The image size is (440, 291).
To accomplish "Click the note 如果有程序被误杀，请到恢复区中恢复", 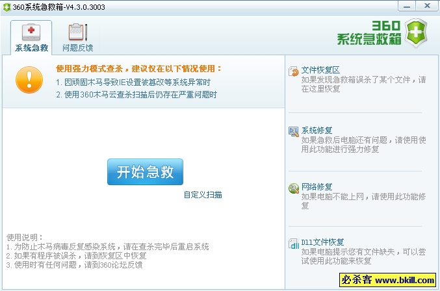I will 76,255.
